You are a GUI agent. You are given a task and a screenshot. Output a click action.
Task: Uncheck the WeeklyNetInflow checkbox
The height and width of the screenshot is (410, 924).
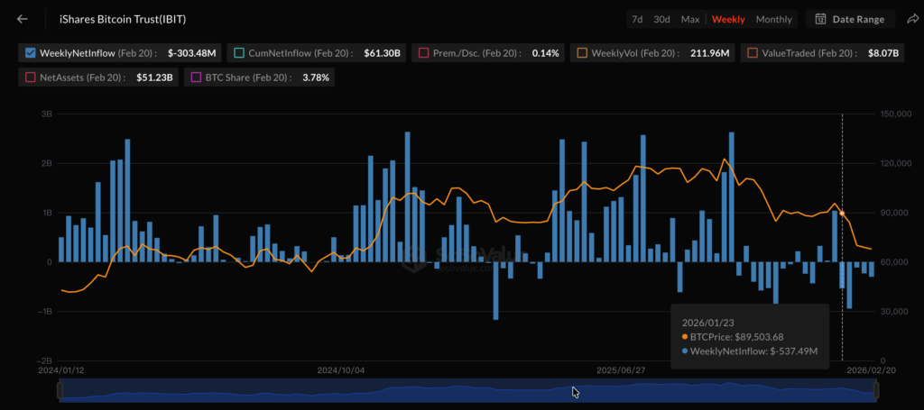click(31, 53)
